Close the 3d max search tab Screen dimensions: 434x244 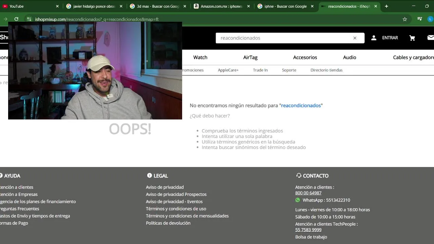click(x=184, y=6)
